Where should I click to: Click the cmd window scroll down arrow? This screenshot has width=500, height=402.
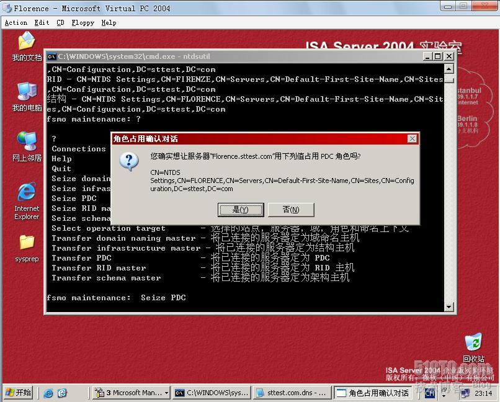click(449, 306)
